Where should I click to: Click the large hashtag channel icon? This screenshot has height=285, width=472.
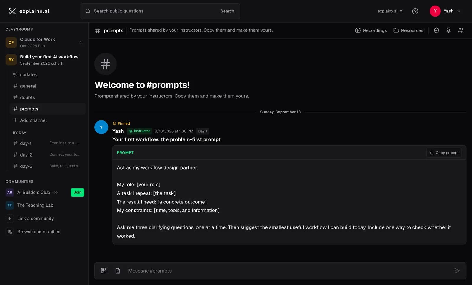click(105, 64)
